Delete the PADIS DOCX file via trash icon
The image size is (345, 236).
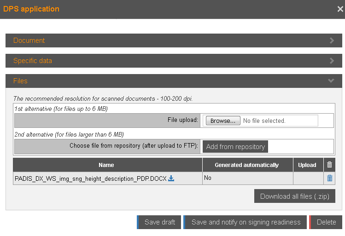pos(329,178)
